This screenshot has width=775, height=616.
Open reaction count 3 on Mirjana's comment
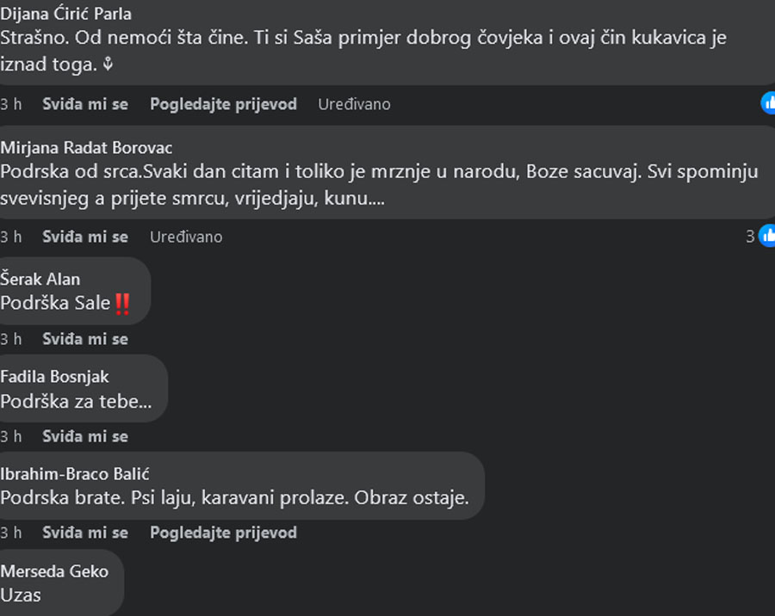750,236
